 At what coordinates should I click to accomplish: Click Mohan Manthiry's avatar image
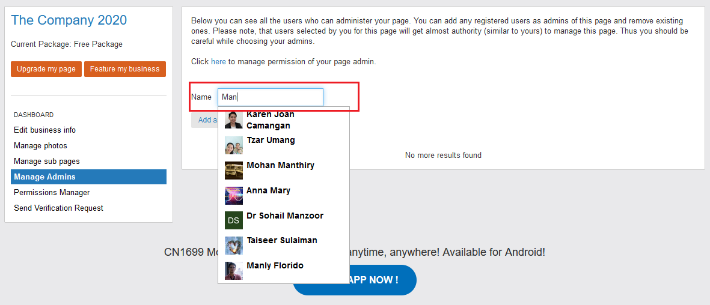(234, 171)
